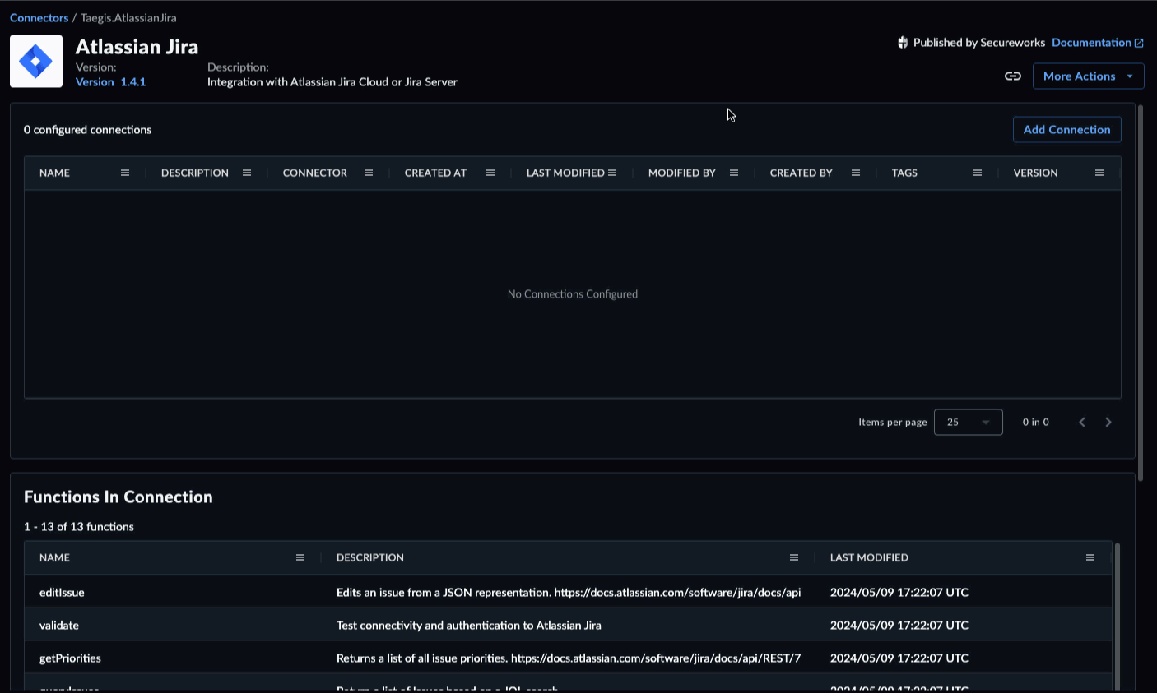
Task: Click the Secureworks publisher shield icon
Action: tap(903, 43)
